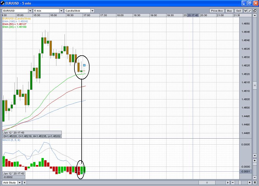Image resolution: width=259 pixels, height=186 pixels.
Task: Select the line drawing tool
Action: pos(250,11)
